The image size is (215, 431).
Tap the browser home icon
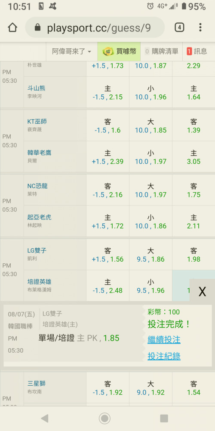coord(12,28)
